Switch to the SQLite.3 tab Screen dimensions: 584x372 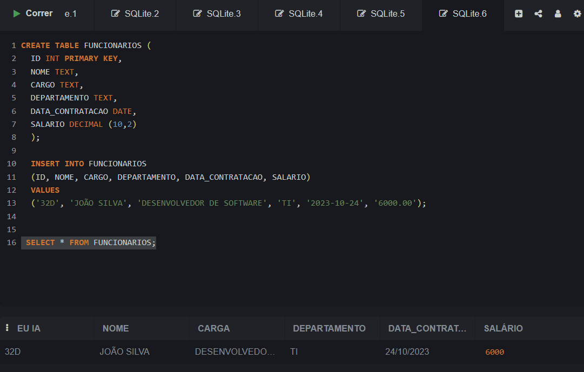pos(217,14)
